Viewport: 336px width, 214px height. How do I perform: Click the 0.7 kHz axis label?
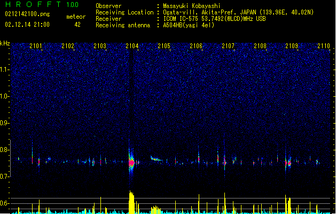pyautogui.click(x=5, y=177)
